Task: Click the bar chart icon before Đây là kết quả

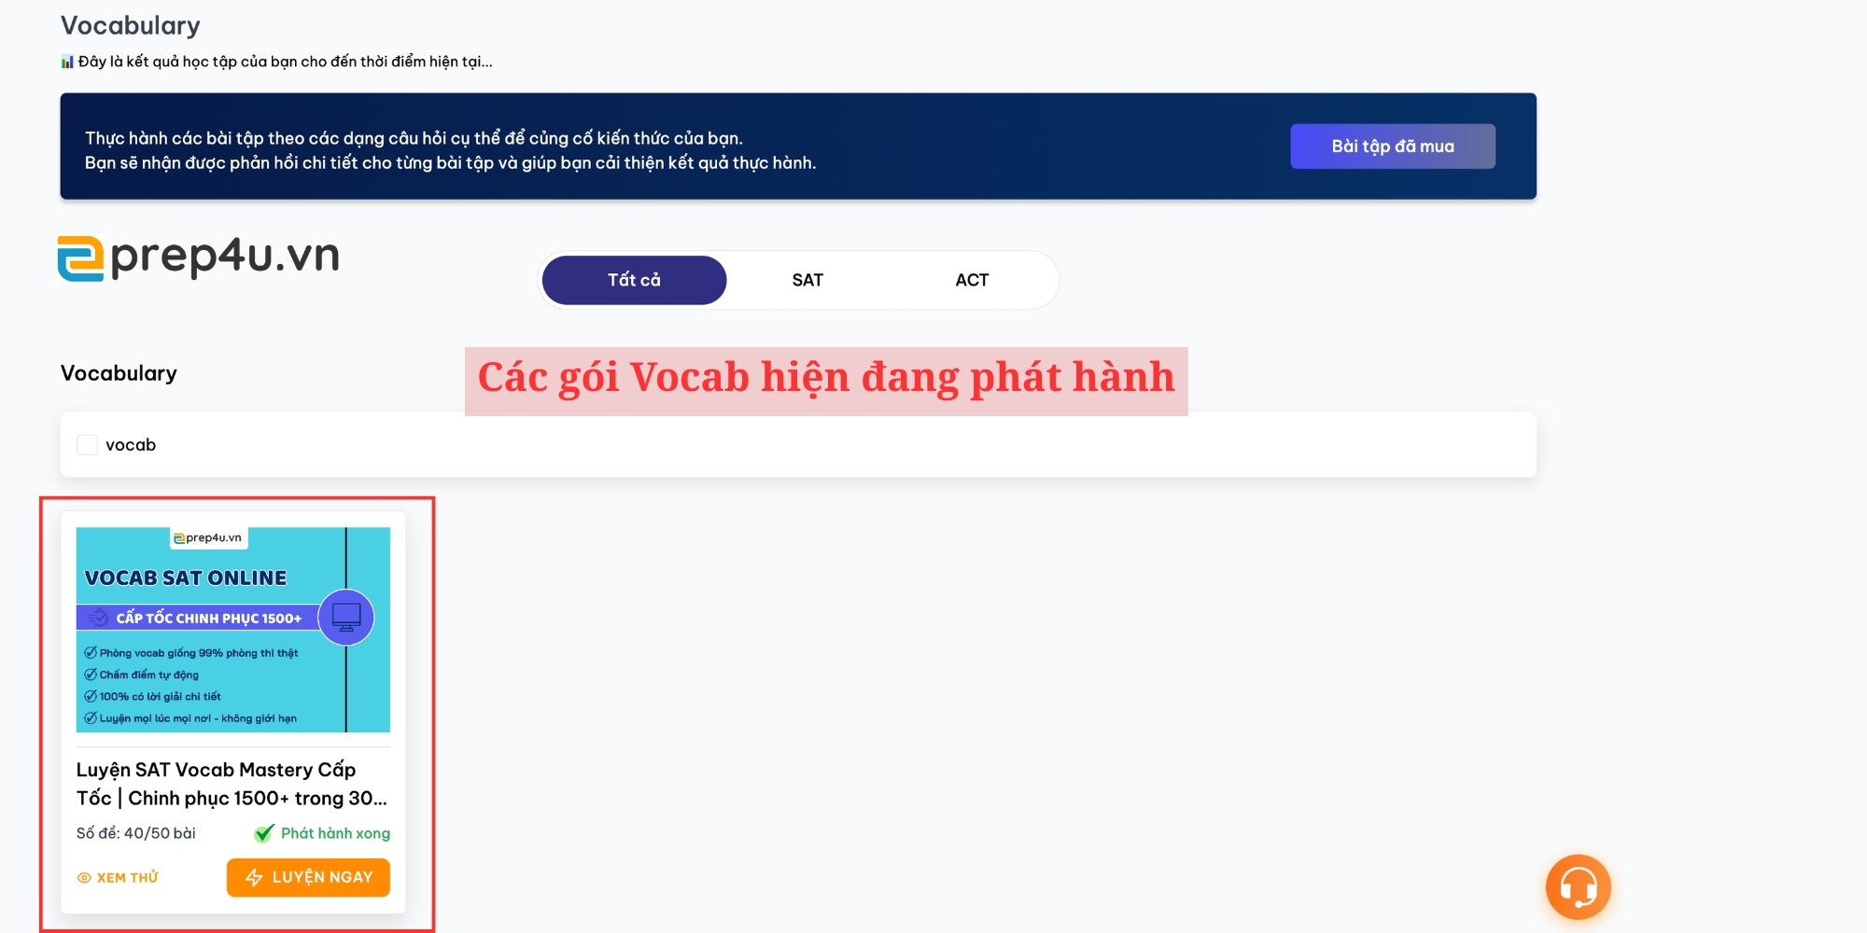Action: point(67,62)
